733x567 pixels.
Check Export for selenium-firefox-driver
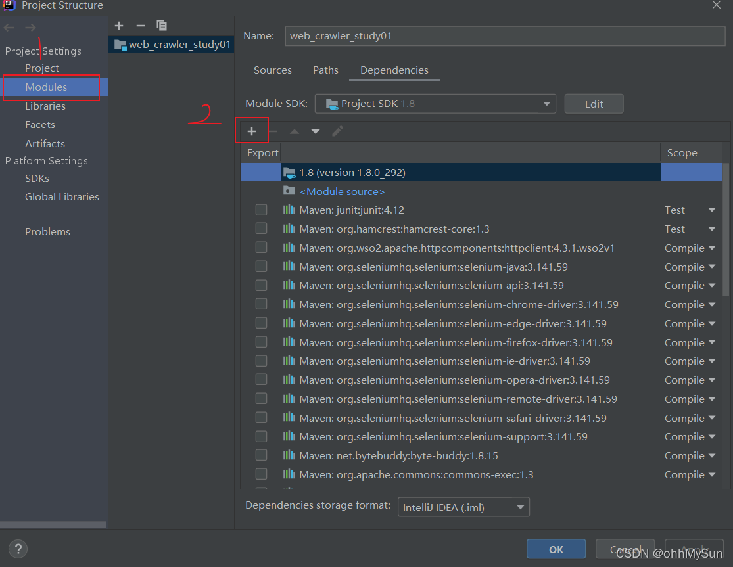(x=262, y=342)
